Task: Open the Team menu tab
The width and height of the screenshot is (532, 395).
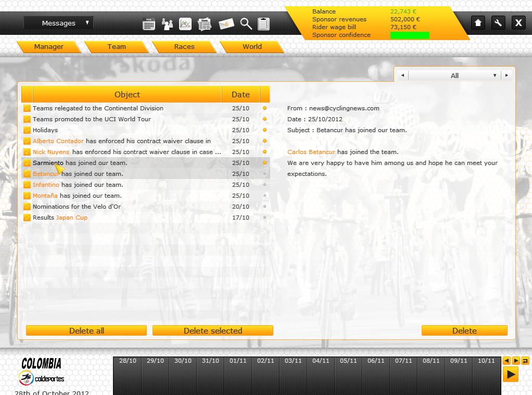Action: point(117,46)
